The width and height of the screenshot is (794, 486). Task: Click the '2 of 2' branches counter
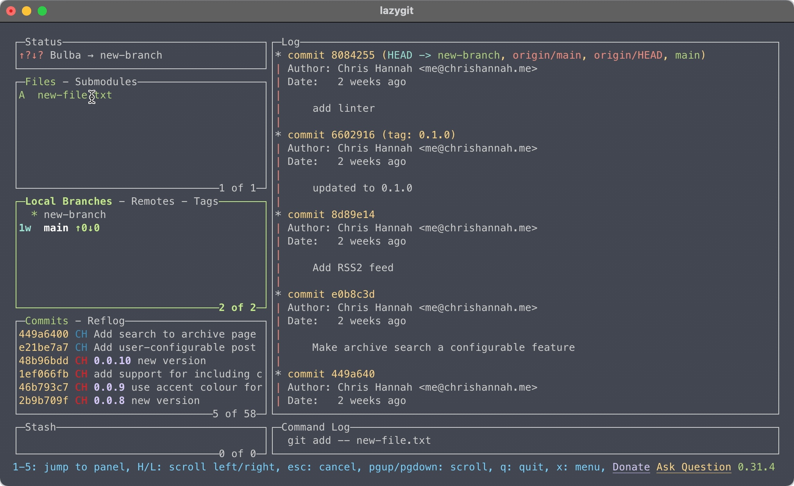pyautogui.click(x=237, y=307)
